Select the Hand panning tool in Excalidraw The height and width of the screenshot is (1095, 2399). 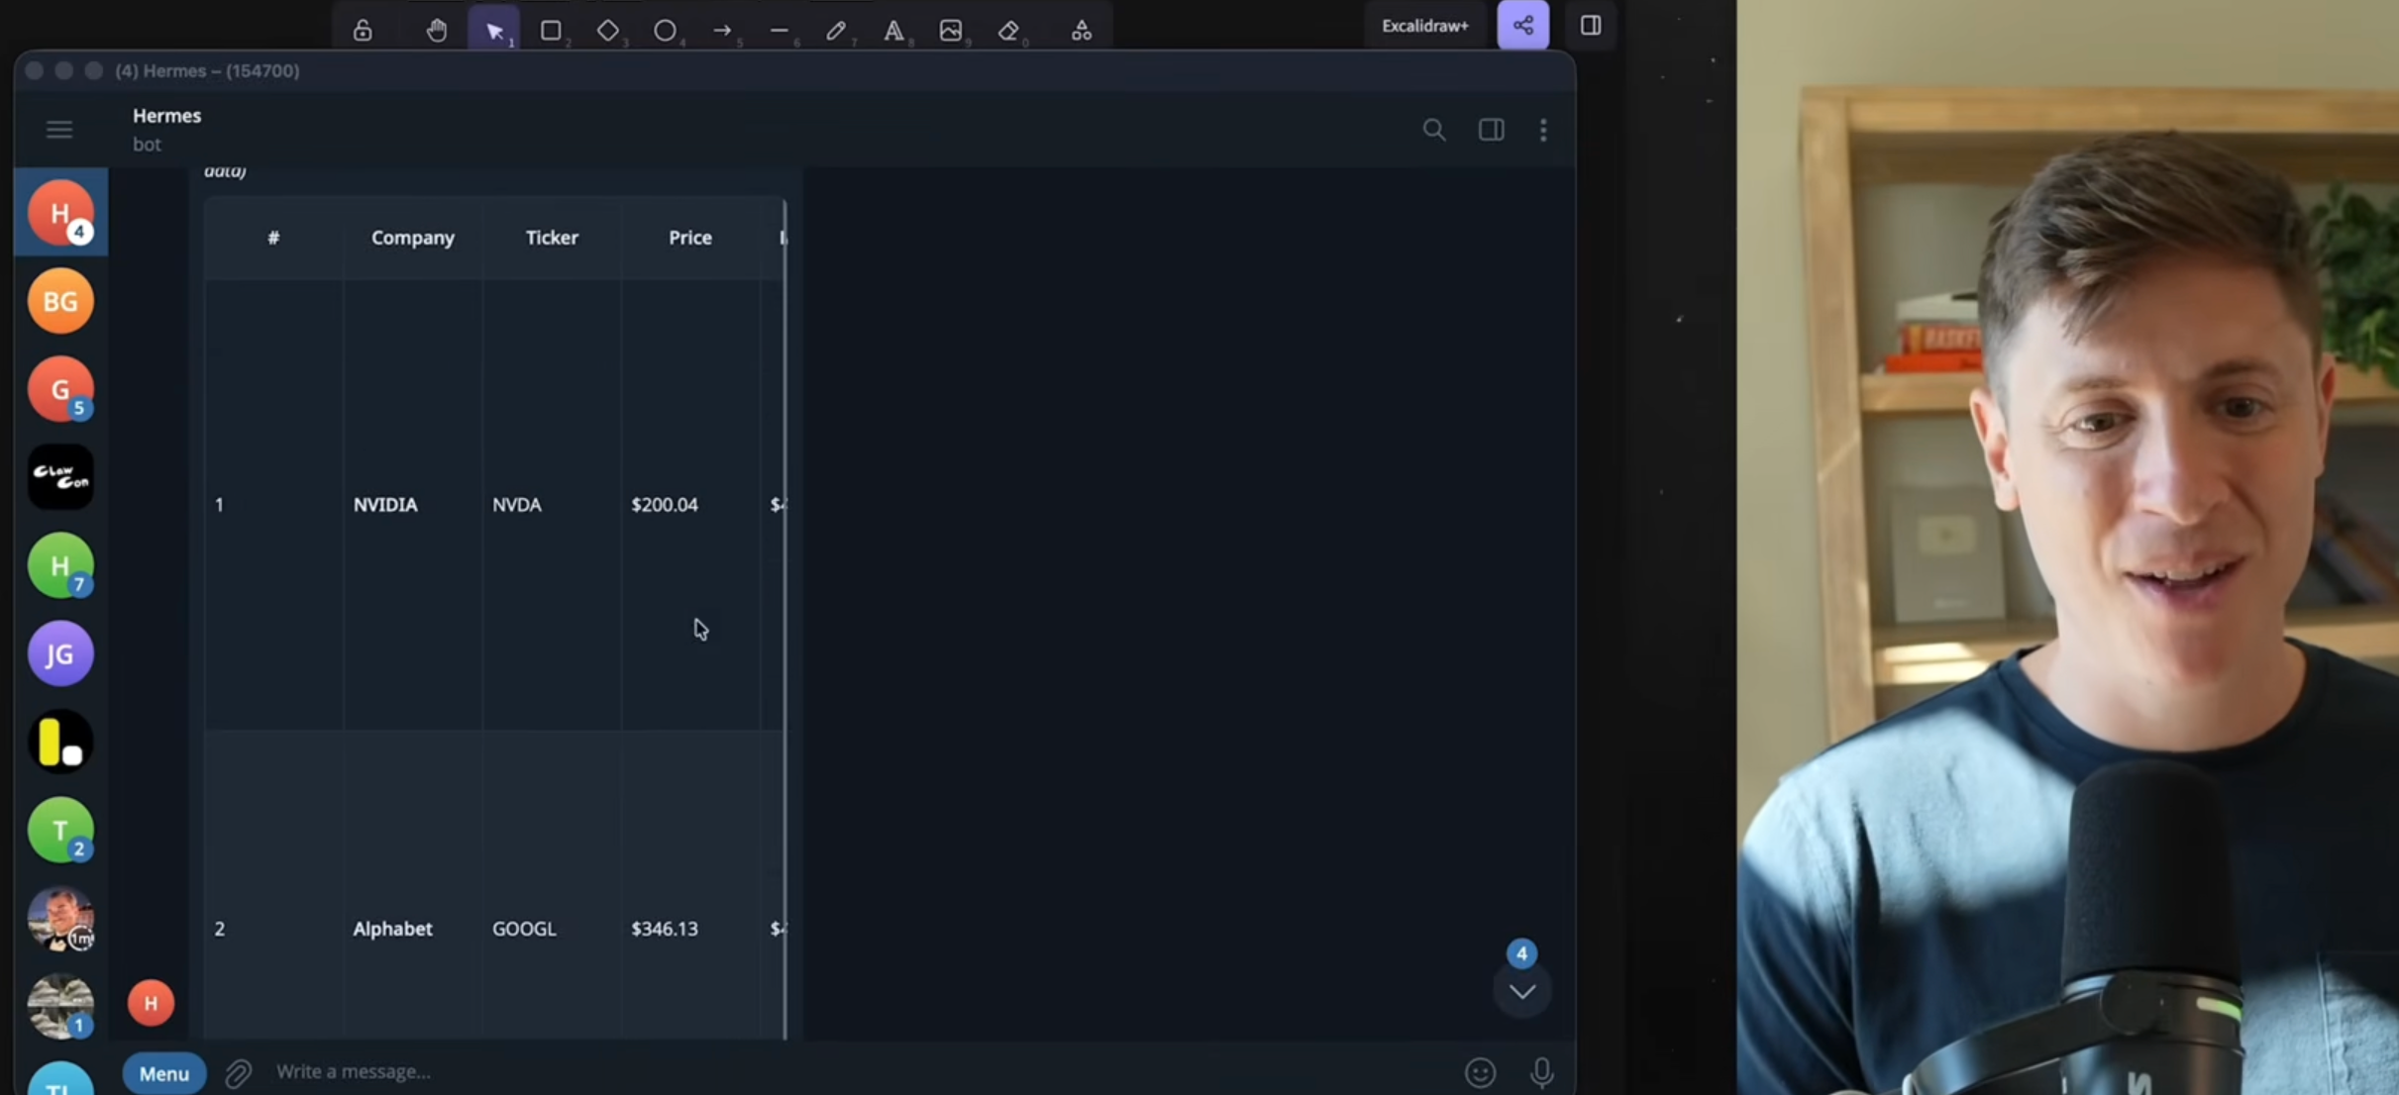coord(437,30)
